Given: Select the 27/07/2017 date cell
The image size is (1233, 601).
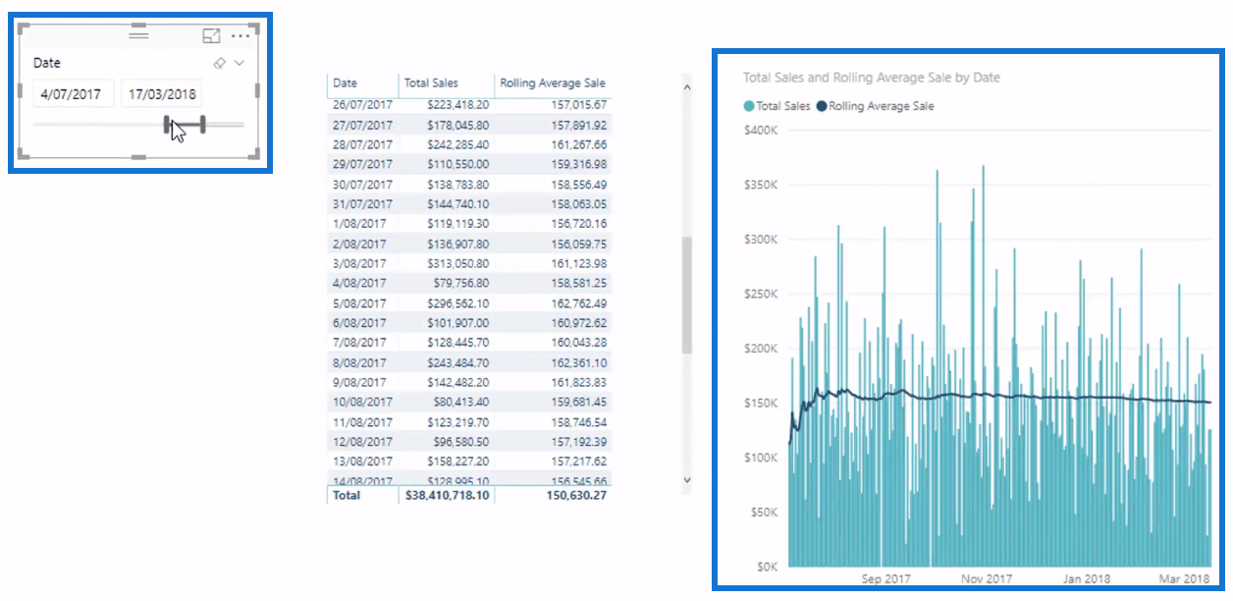Looking at the screenshot, I should point(362,125).
